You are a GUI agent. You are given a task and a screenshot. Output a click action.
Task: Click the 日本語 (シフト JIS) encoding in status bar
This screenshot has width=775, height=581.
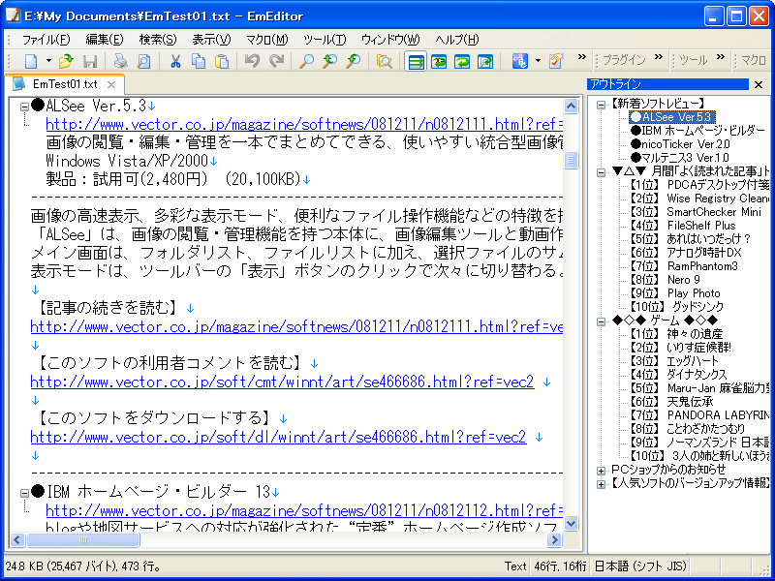click(640, 566)
